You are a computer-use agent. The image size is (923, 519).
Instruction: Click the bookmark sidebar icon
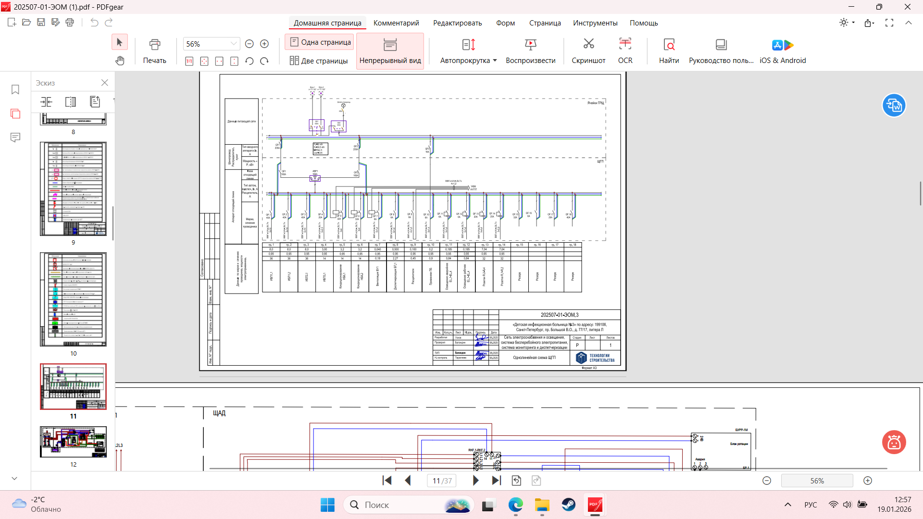click(15, 90)
